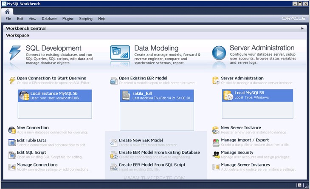The width and height of the screenshot is (310, 189).
Task: Choose Create EER Model From Existing Database
Action: point(159,152)
